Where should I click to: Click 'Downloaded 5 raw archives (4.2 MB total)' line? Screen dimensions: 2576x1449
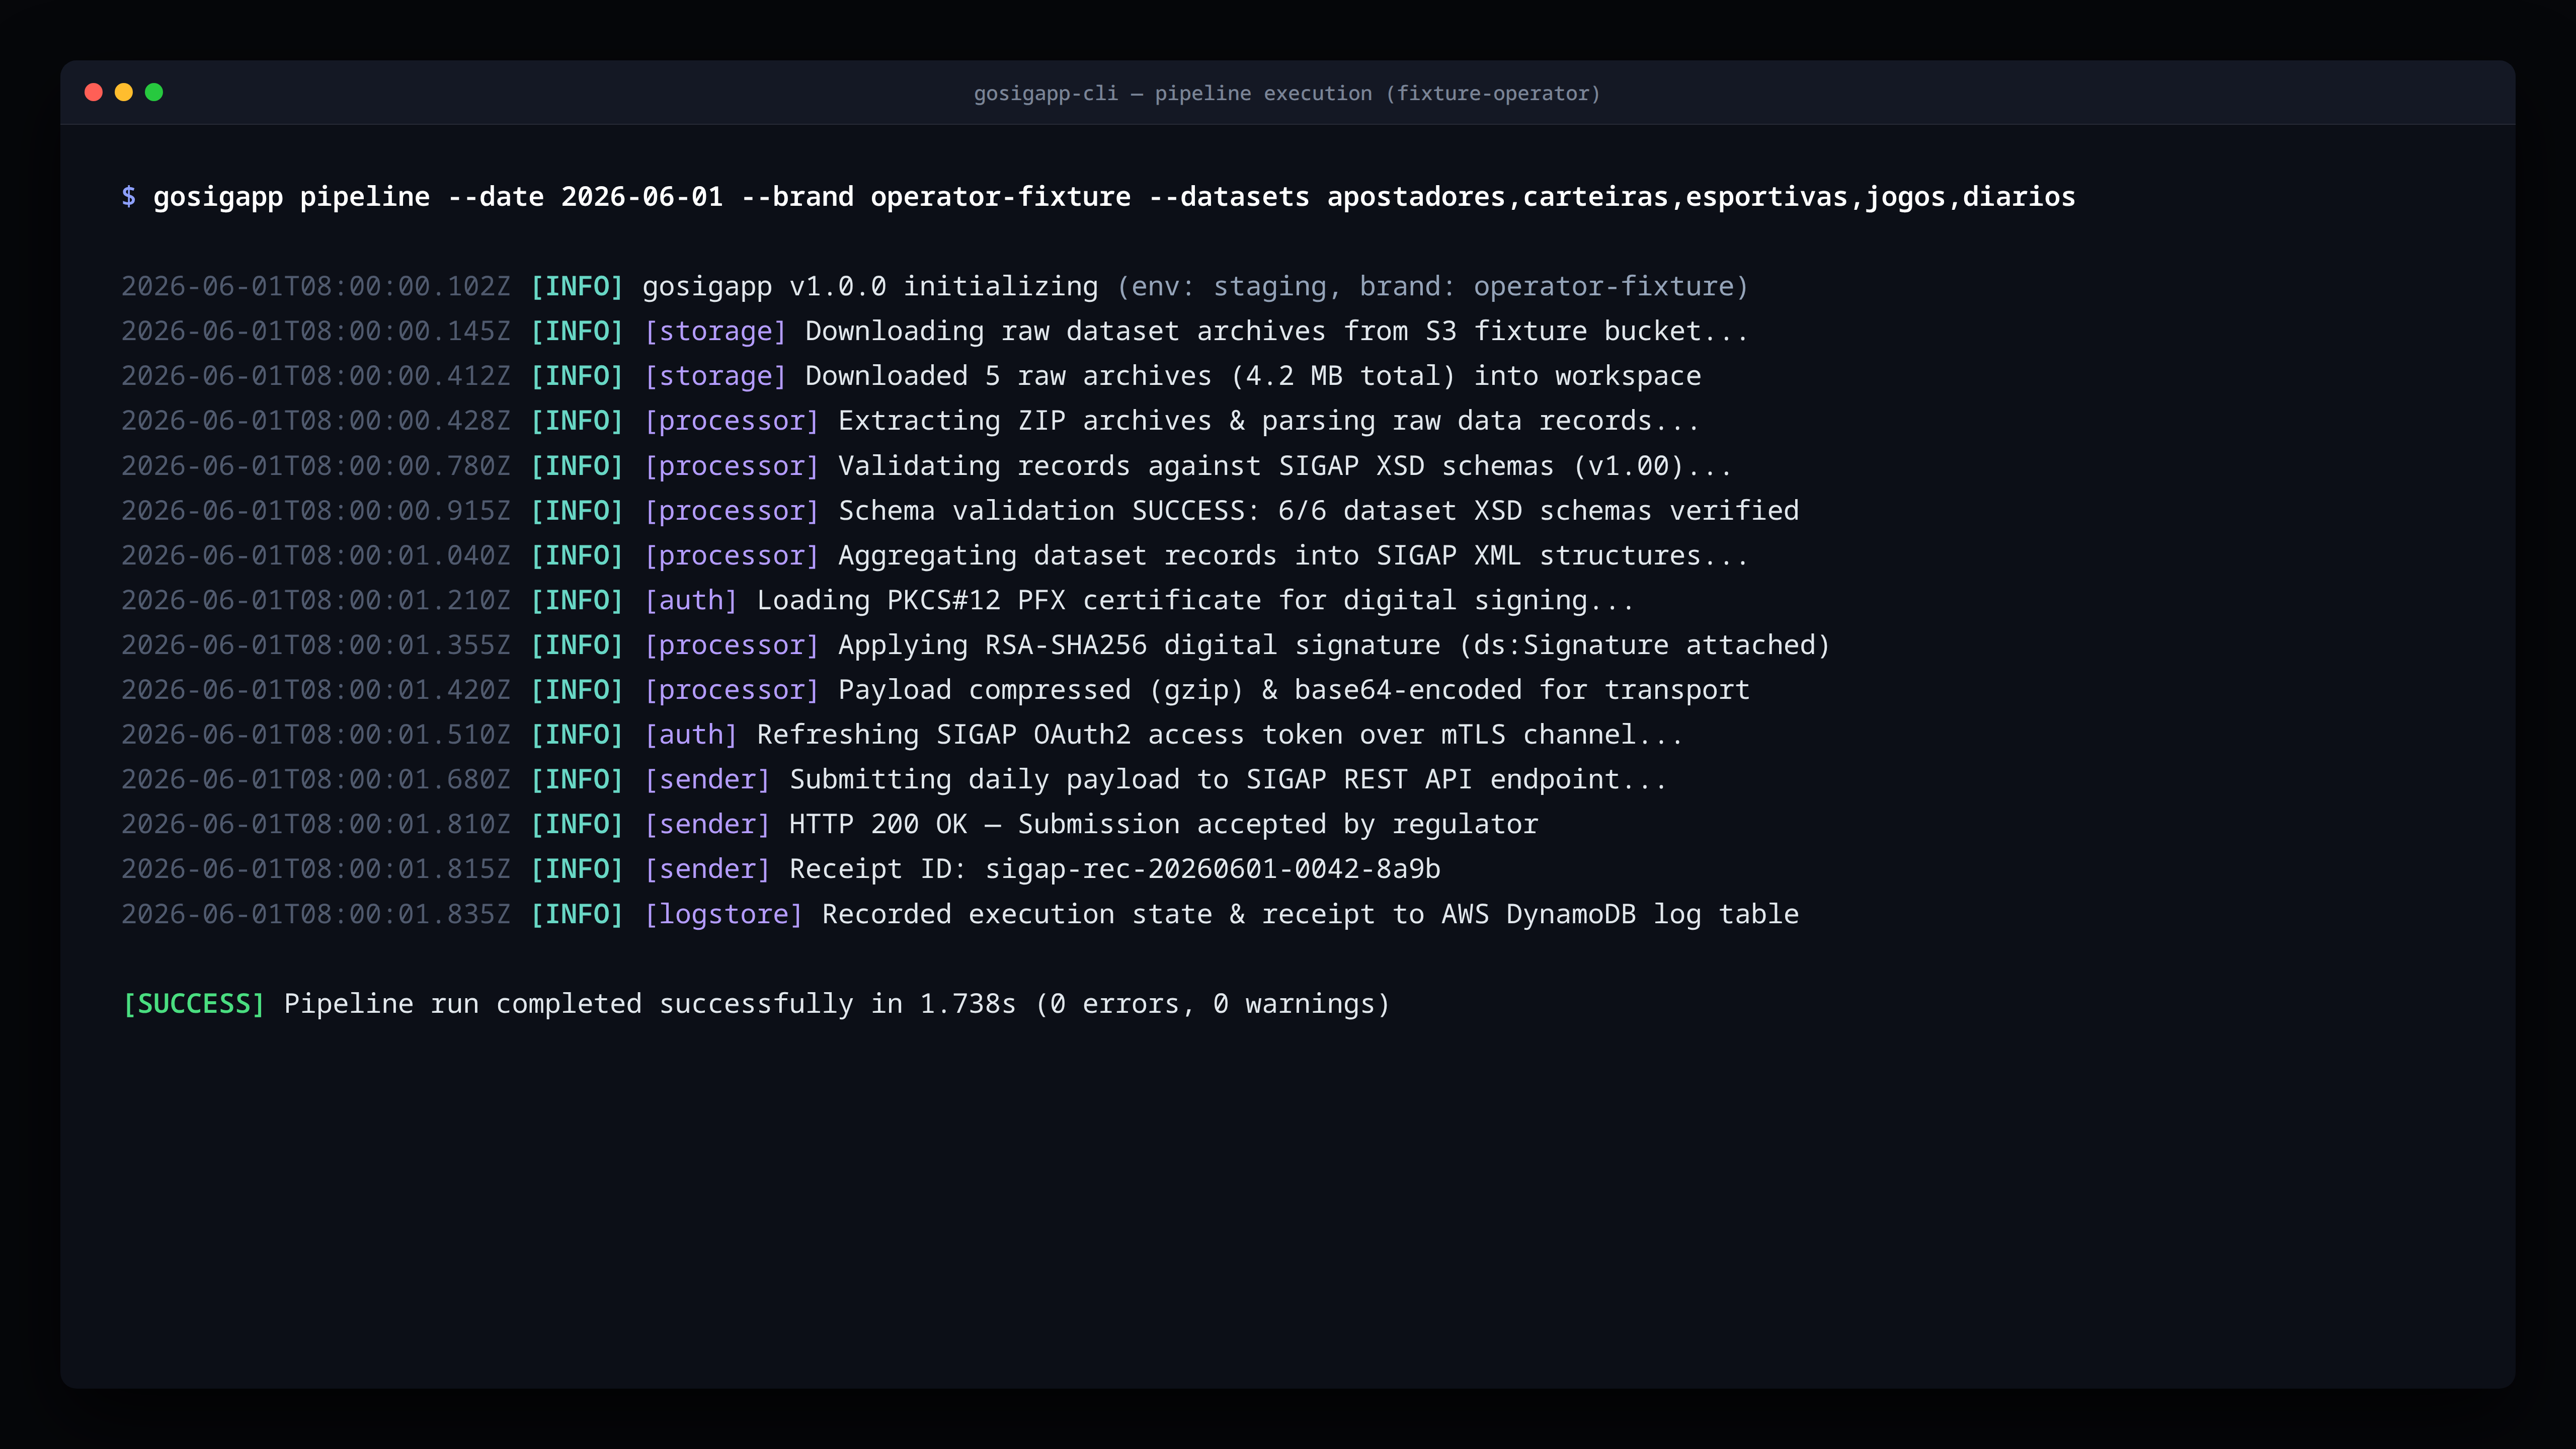[1253, 376]
